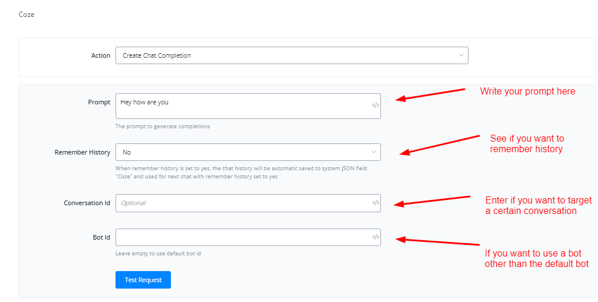Click the Coze title text
Image resolution: width=598 pixels, height=302 pixels.
27,15
